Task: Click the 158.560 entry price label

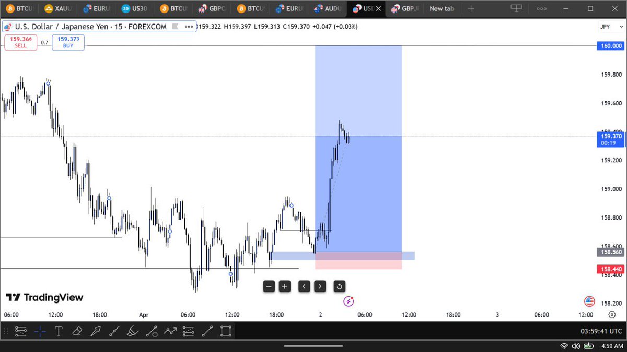Action: (x=611, y=252)
